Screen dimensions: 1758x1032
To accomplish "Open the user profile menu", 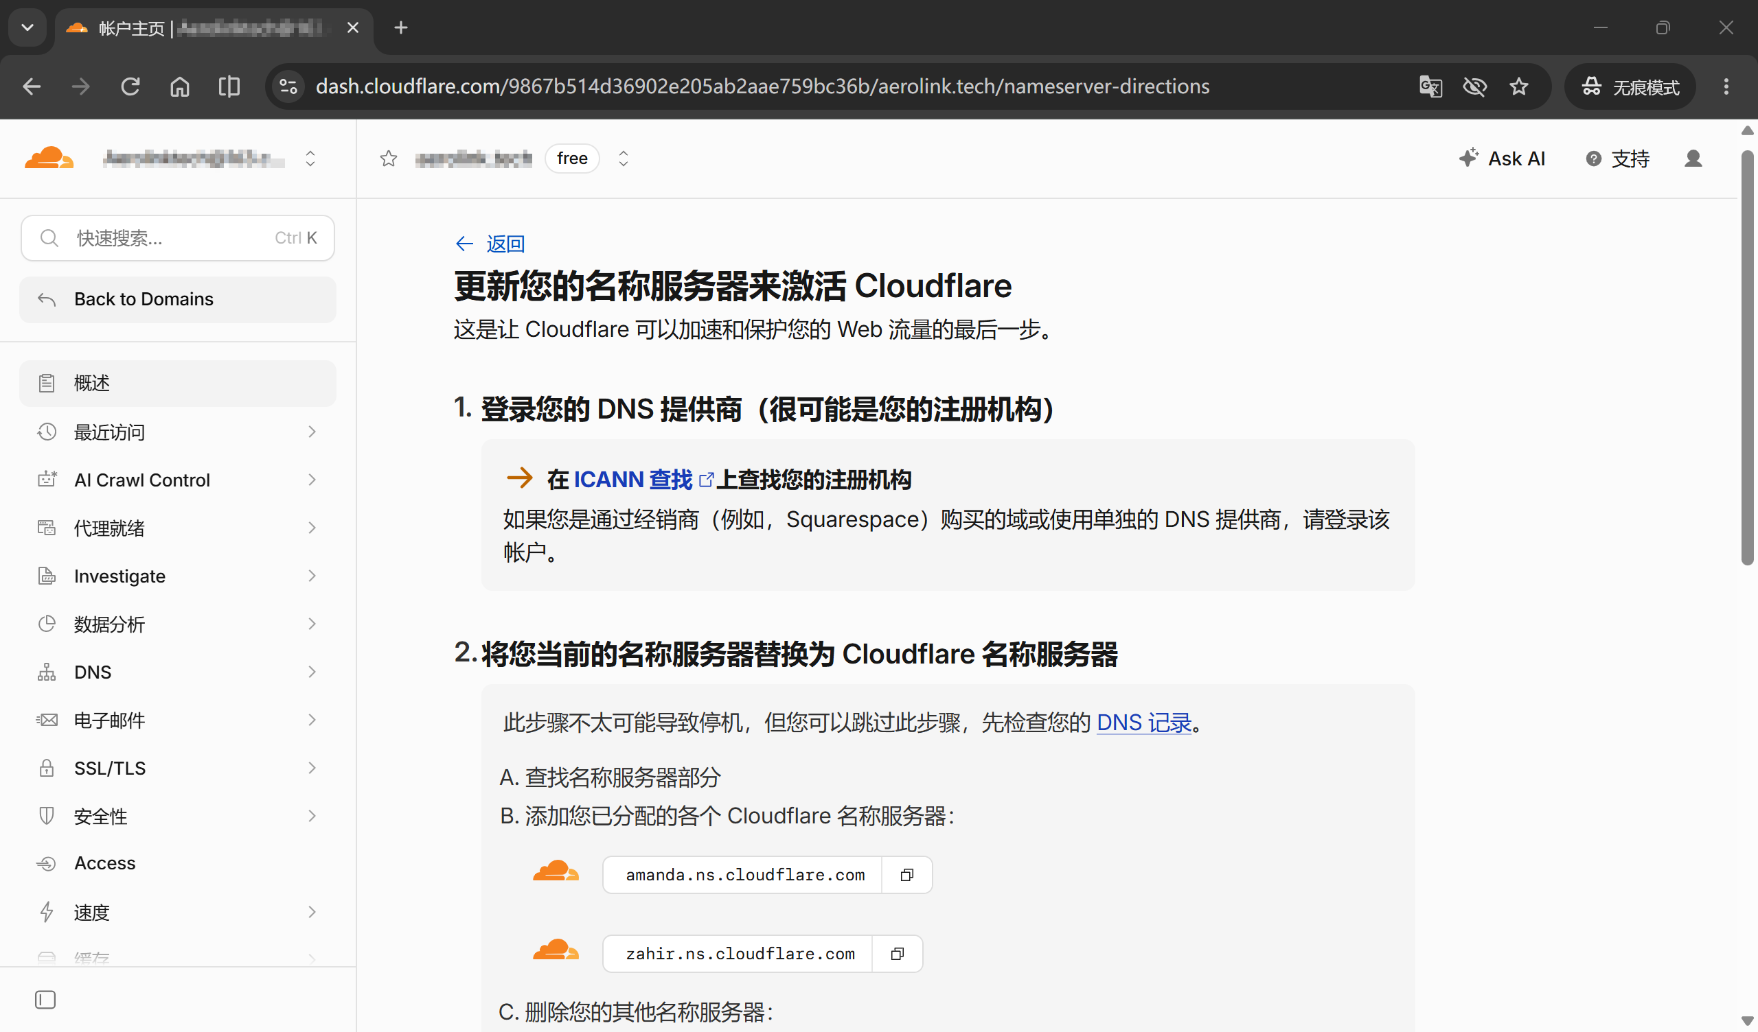I will click(1693, 159).
